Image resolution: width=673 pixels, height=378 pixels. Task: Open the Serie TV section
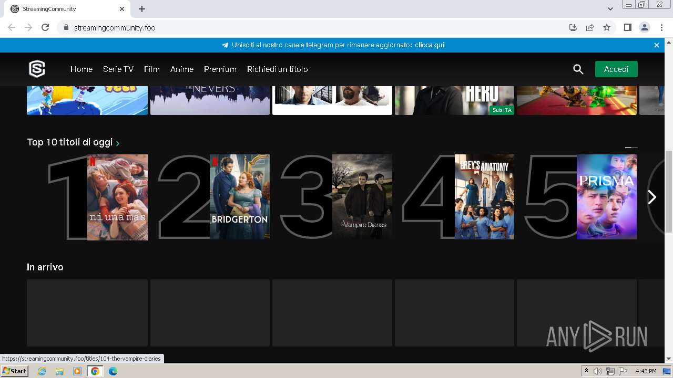pos(118,69)
